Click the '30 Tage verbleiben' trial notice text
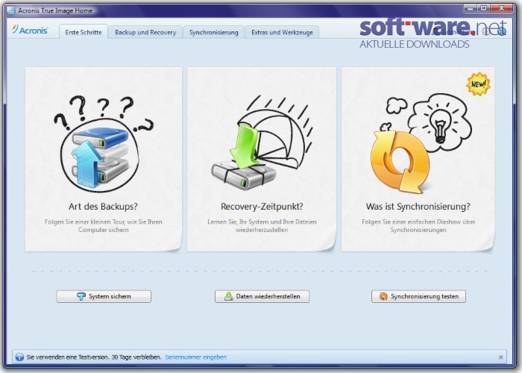Viewport: 522px width, 373px height. click(x=136, y=357)
